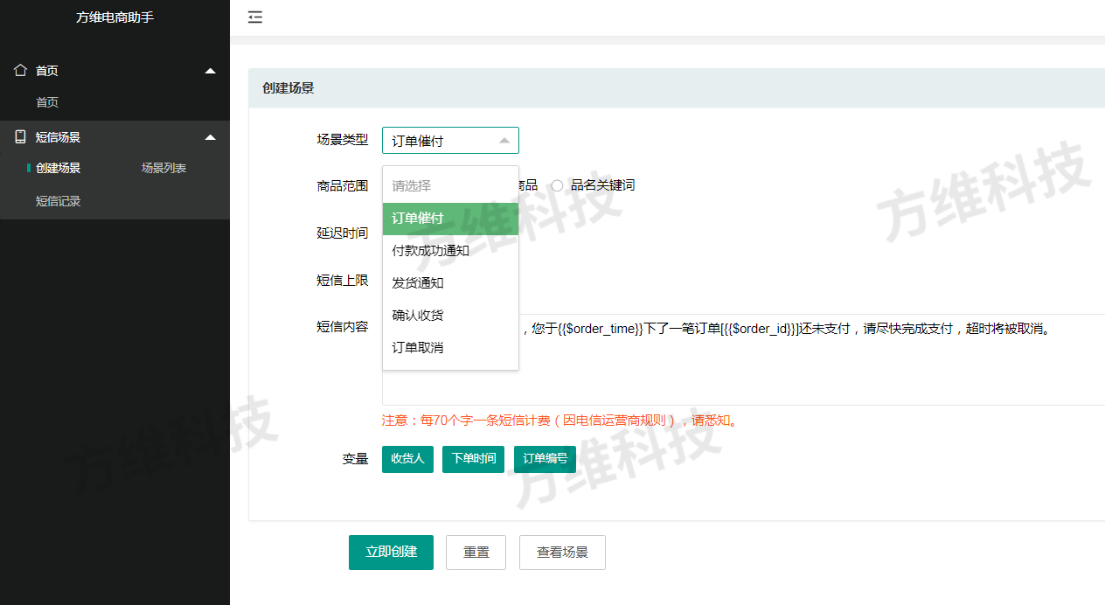Click the SMS scene phone icon
1105x605 pixels.
click(21, 136)
